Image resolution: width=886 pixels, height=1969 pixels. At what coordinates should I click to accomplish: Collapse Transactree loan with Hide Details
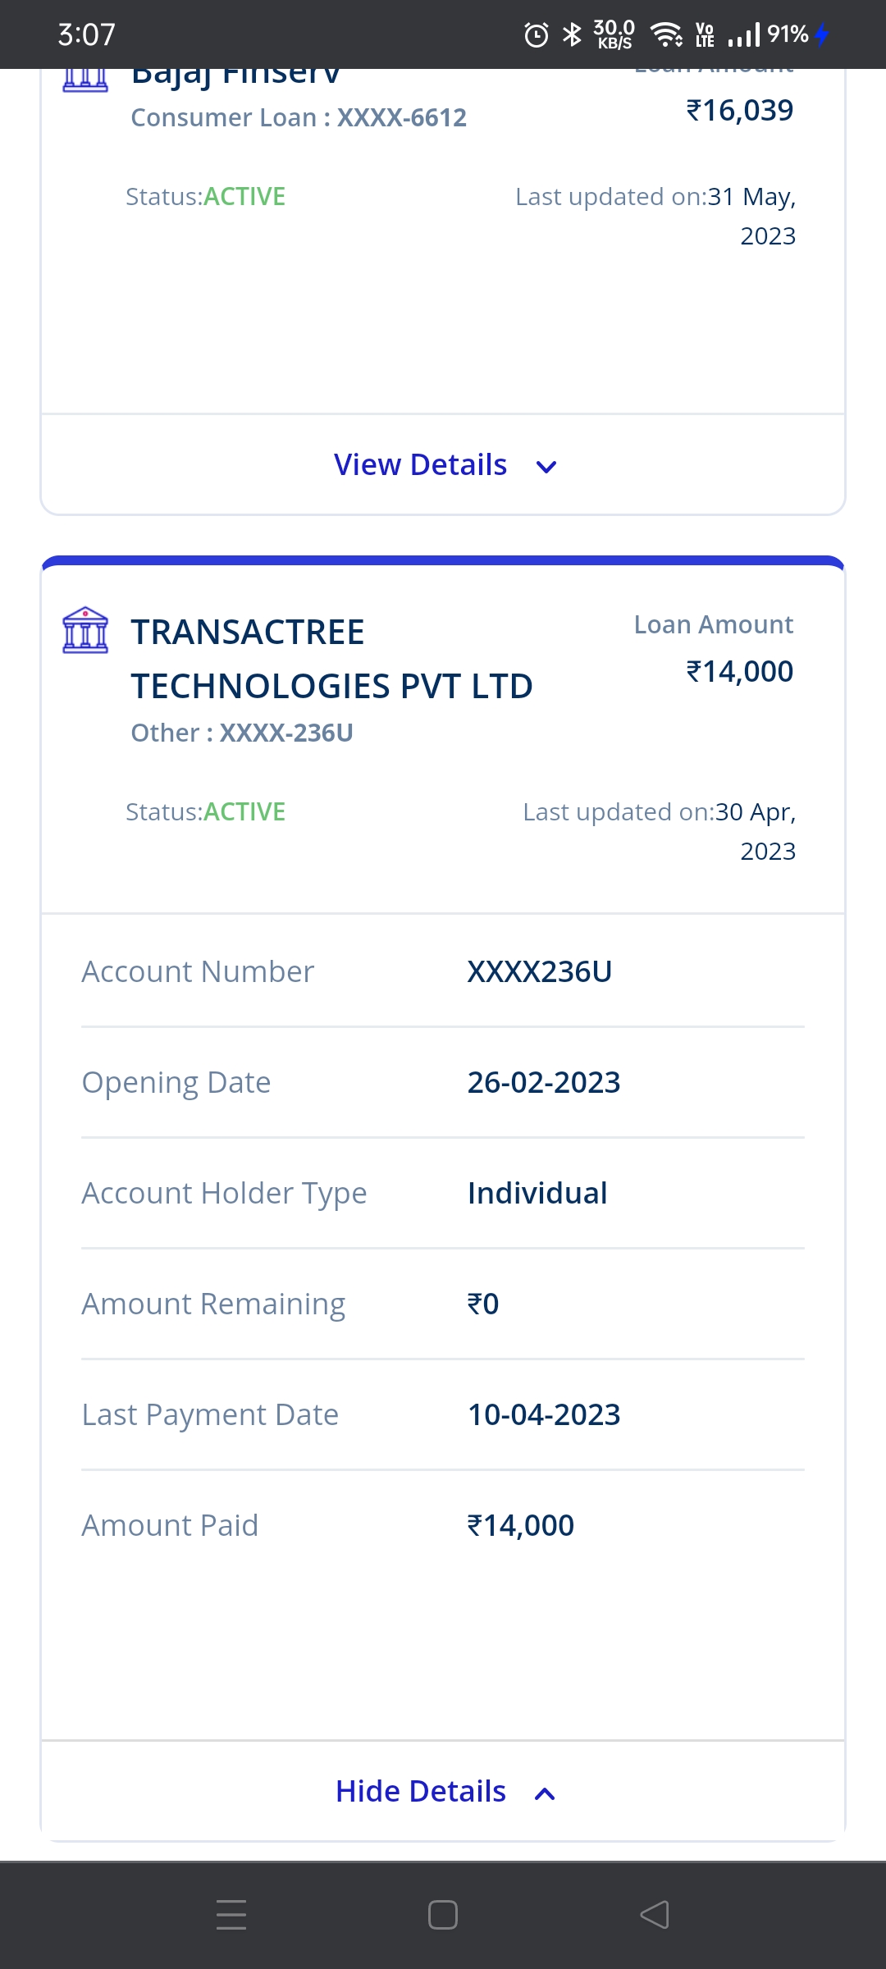point(421,1791)
